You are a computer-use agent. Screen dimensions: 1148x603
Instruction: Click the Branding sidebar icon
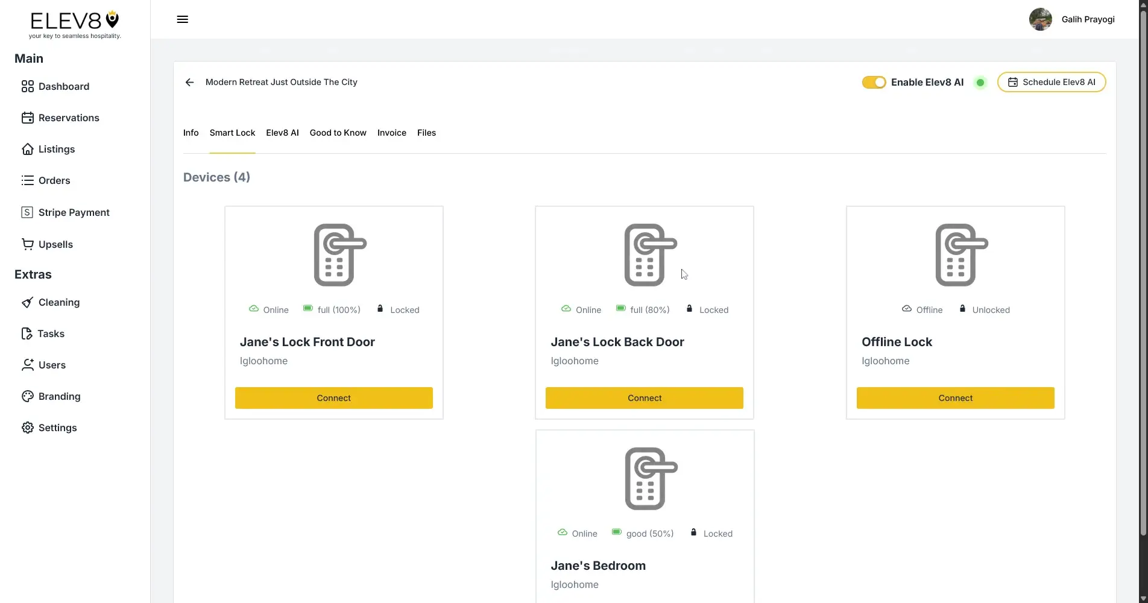point(27,396)
